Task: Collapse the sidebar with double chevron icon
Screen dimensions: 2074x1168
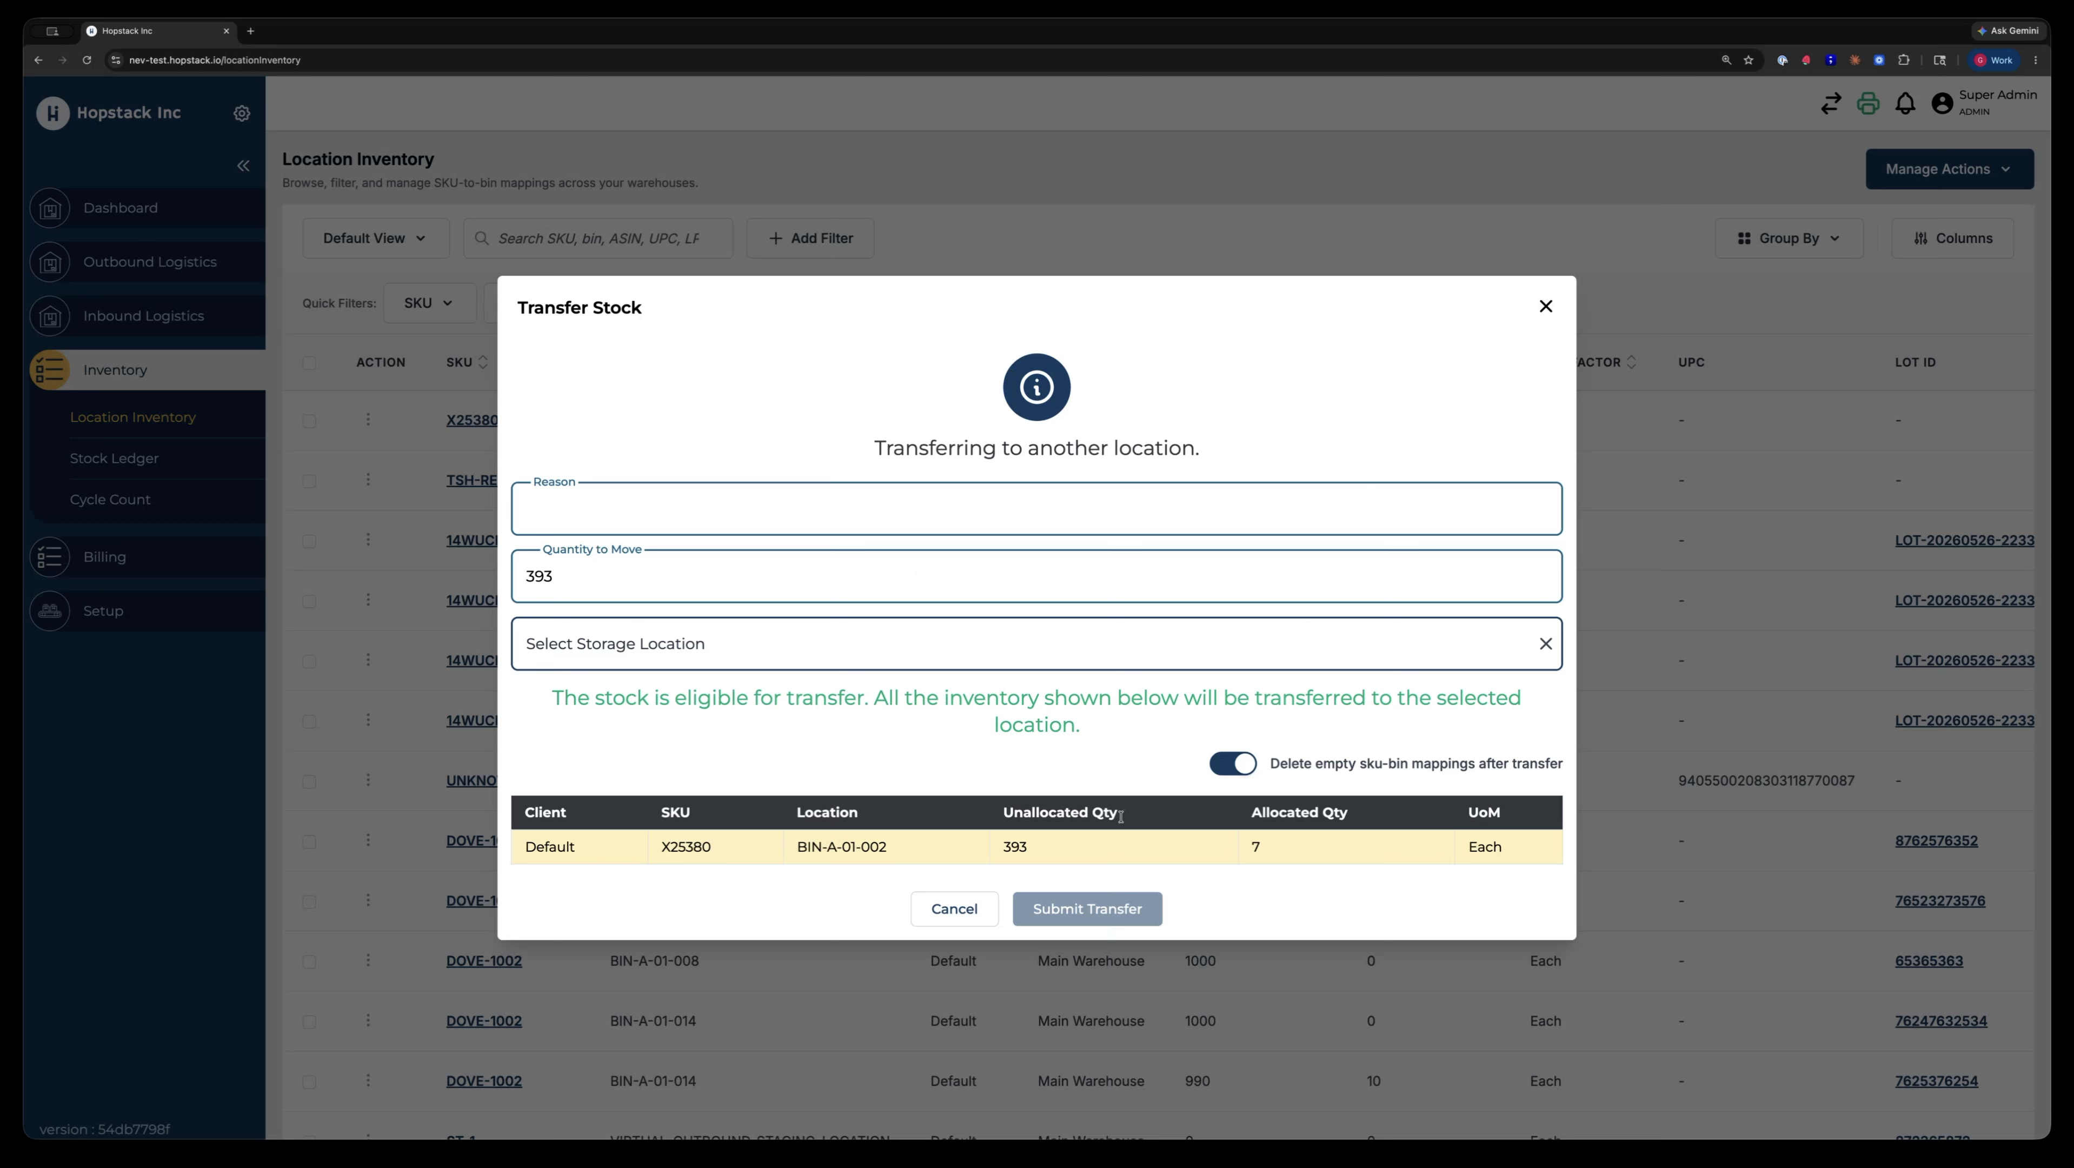Action: tap(243, 166)
